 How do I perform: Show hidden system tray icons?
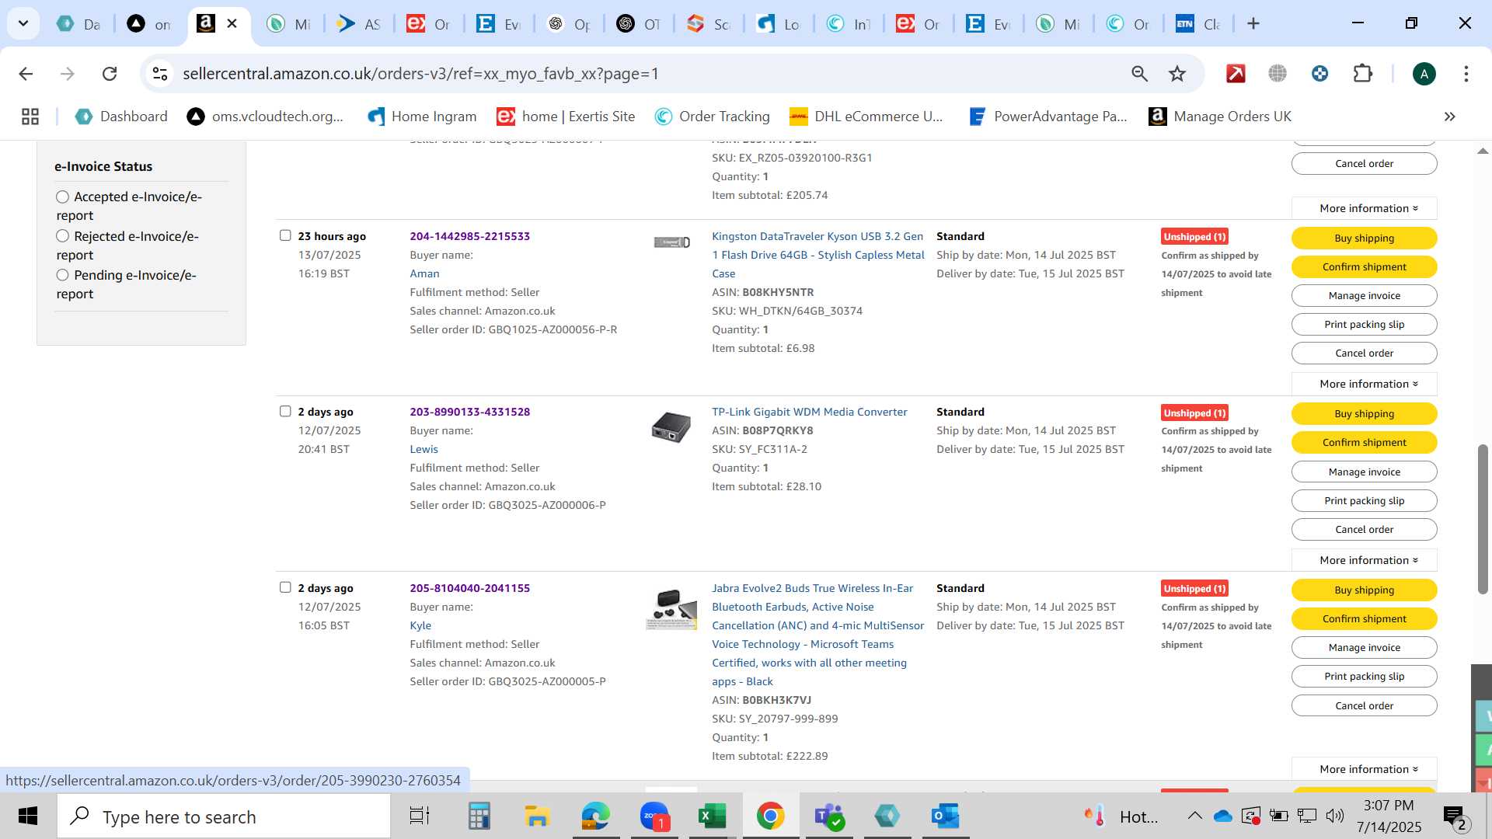(x=1194, y=816)
